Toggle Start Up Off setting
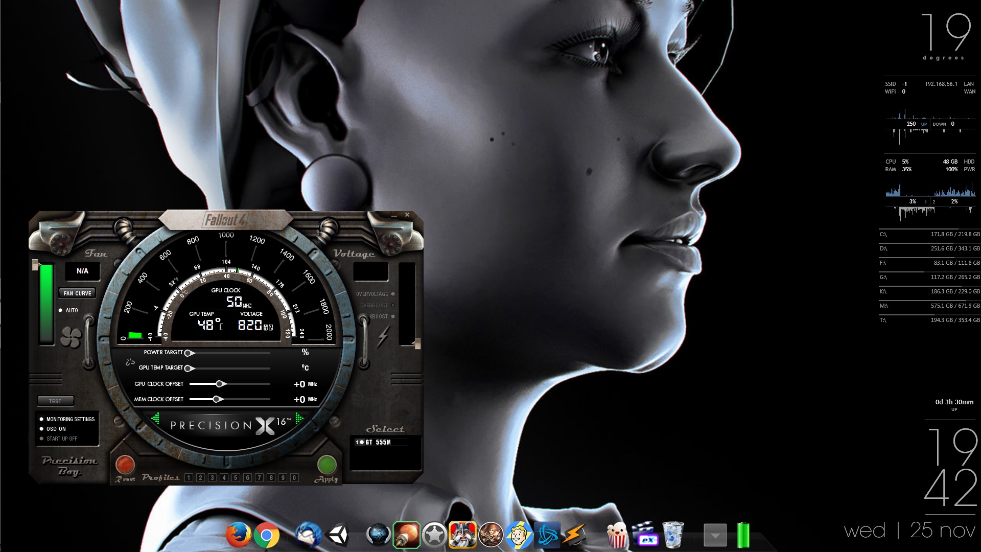981x552 pixels. pyautogui.click(x=58, y=439)
